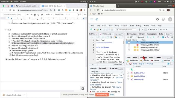
Task: Click the spell check icon in the source editor
Action: 107,37
